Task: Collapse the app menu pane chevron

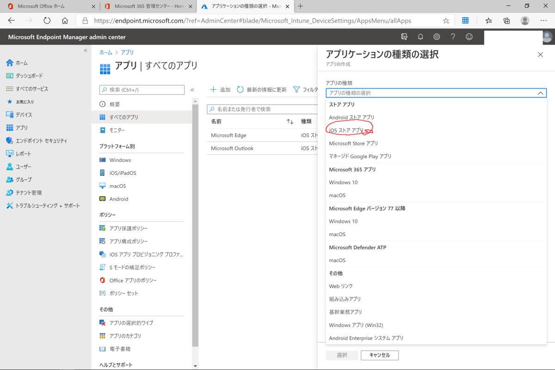Action: pyautogui.click(x=192, y=90)
